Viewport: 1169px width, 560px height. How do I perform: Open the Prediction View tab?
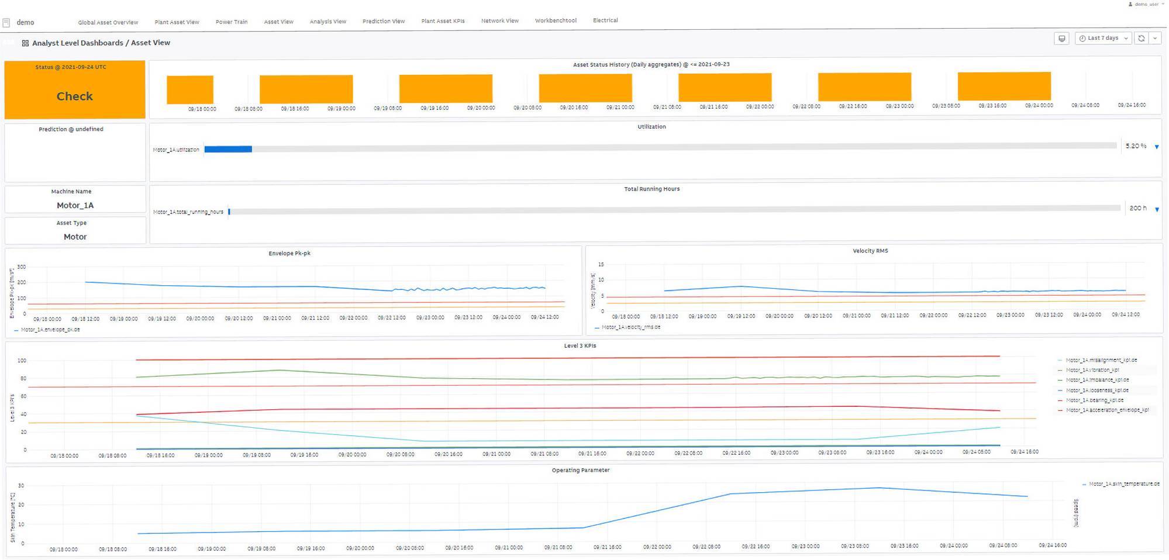tap(383, 22)
